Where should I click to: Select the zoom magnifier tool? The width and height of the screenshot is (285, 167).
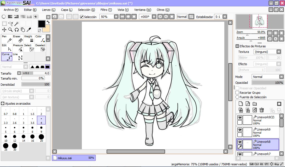point(11,30)
